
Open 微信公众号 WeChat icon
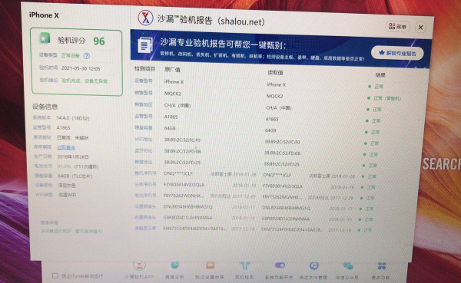348,266
